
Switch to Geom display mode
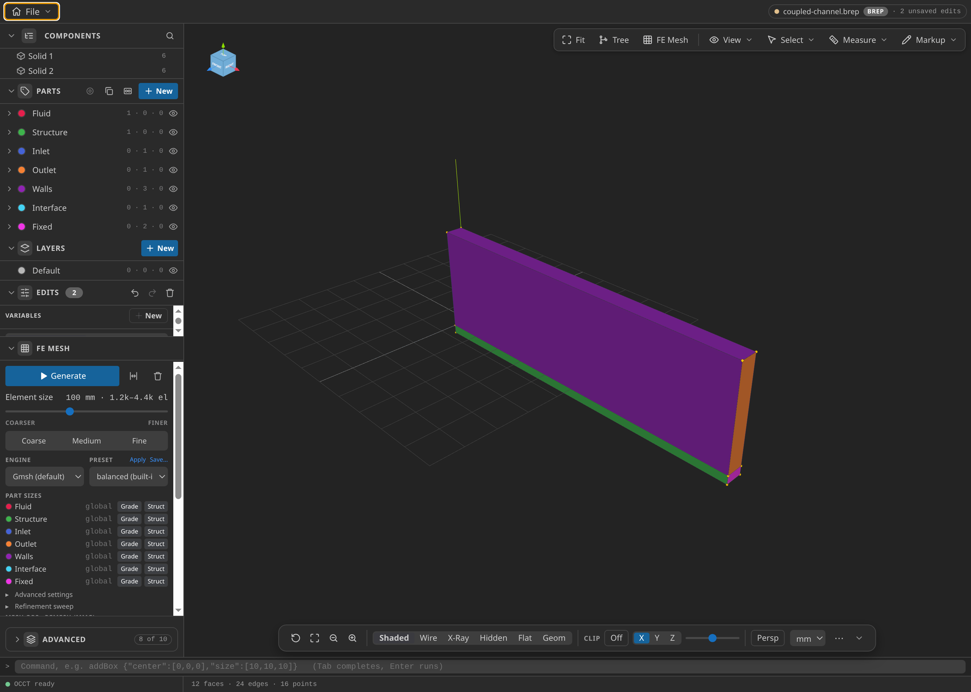pos(554,638)
